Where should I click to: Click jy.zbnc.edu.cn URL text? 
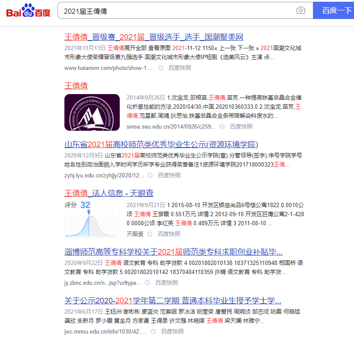[102, 283]
